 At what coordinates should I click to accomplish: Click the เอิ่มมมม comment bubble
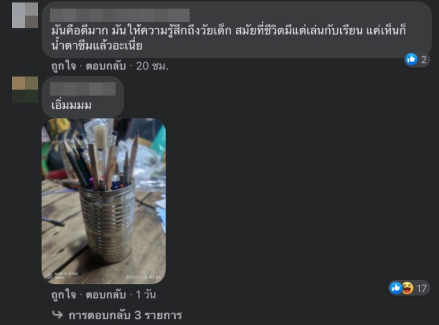tap(83, 97)
